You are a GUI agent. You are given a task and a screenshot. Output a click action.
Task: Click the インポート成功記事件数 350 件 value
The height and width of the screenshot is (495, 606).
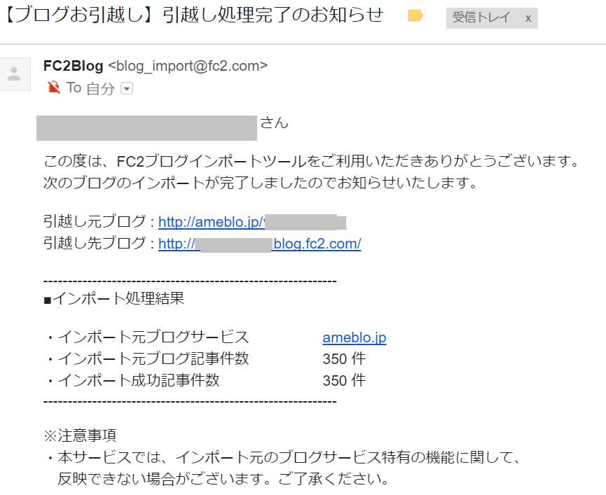click(343, 381)
